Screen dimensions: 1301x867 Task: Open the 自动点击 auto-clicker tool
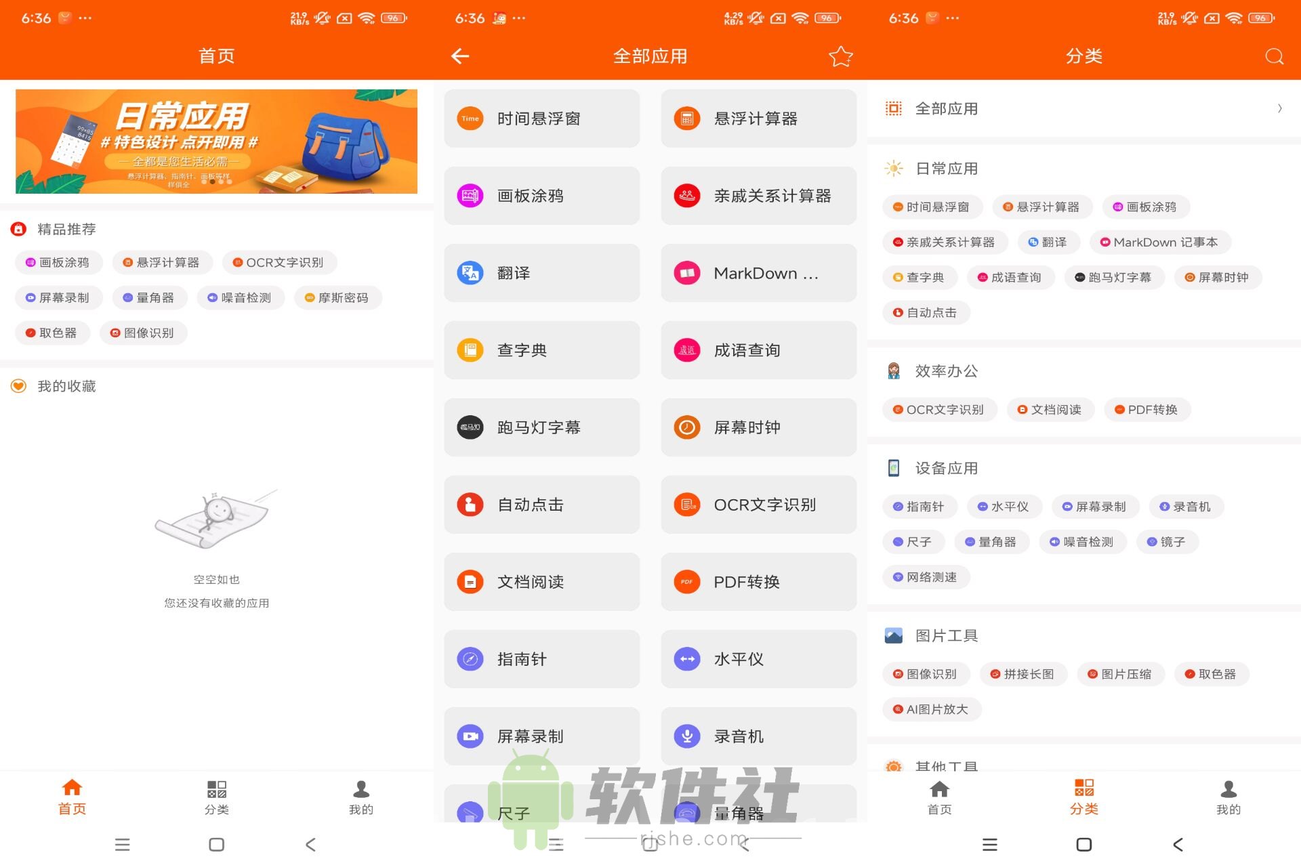click(x=541, y=505)
